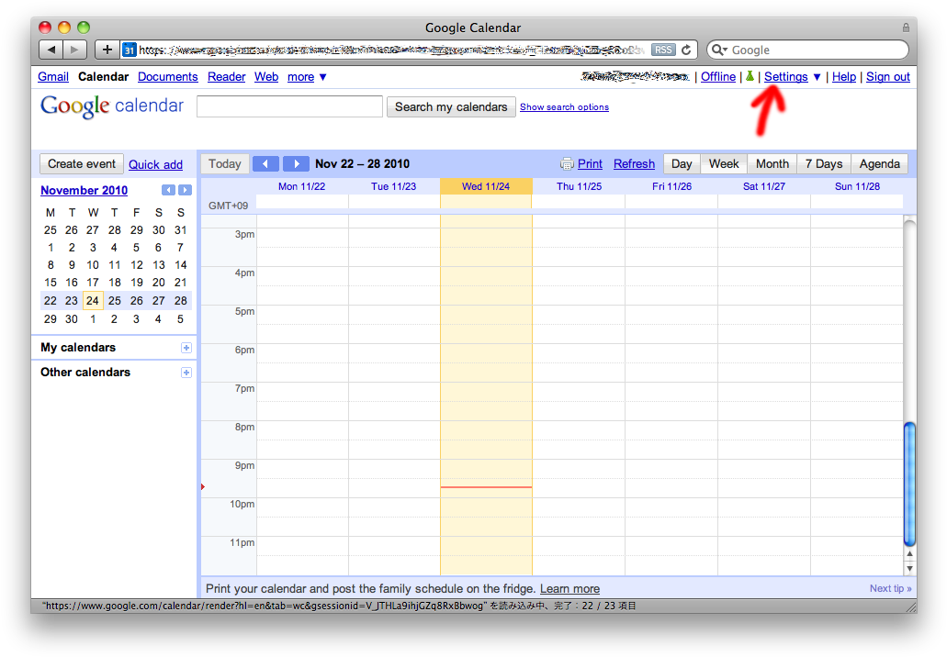Click scrollbar down arrow in calendar grid
The height and width of the screenshot is (657, 947).
coord(909,568)
